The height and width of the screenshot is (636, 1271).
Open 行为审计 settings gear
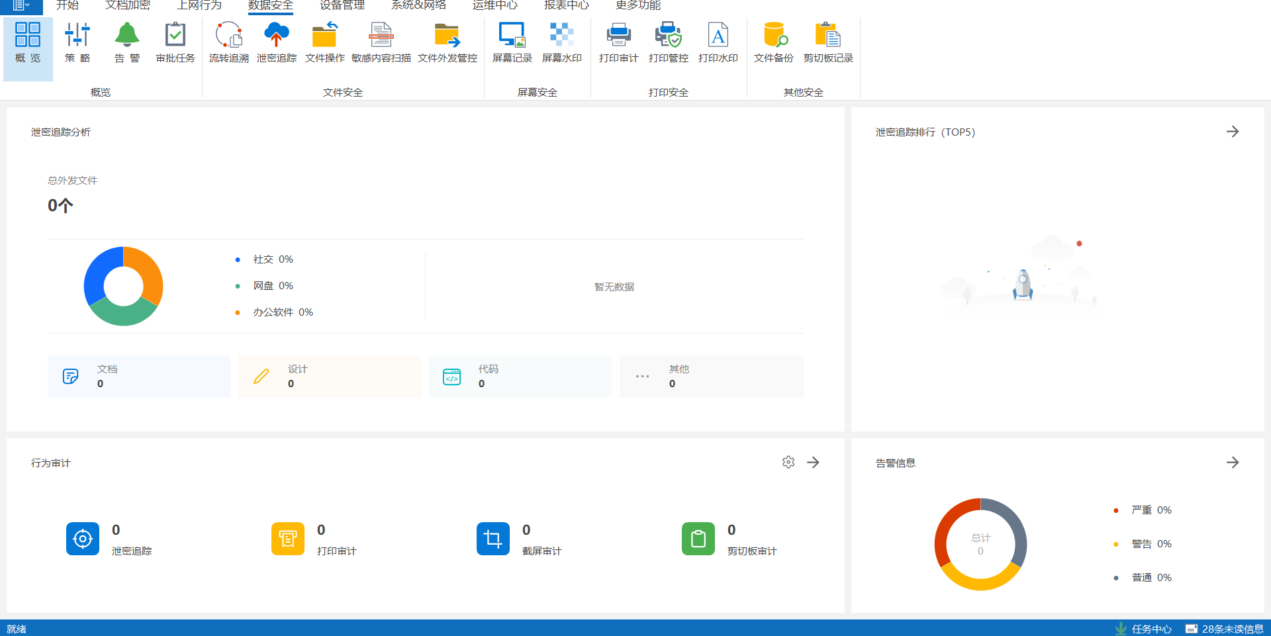pyautogui.click(x=788, y=462)
